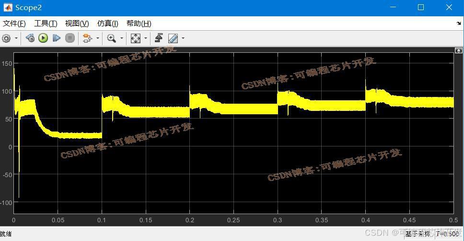Expand the measurements dropdown arrow
The height and width of the screenshot is (241, 464).
click(183, 38)
